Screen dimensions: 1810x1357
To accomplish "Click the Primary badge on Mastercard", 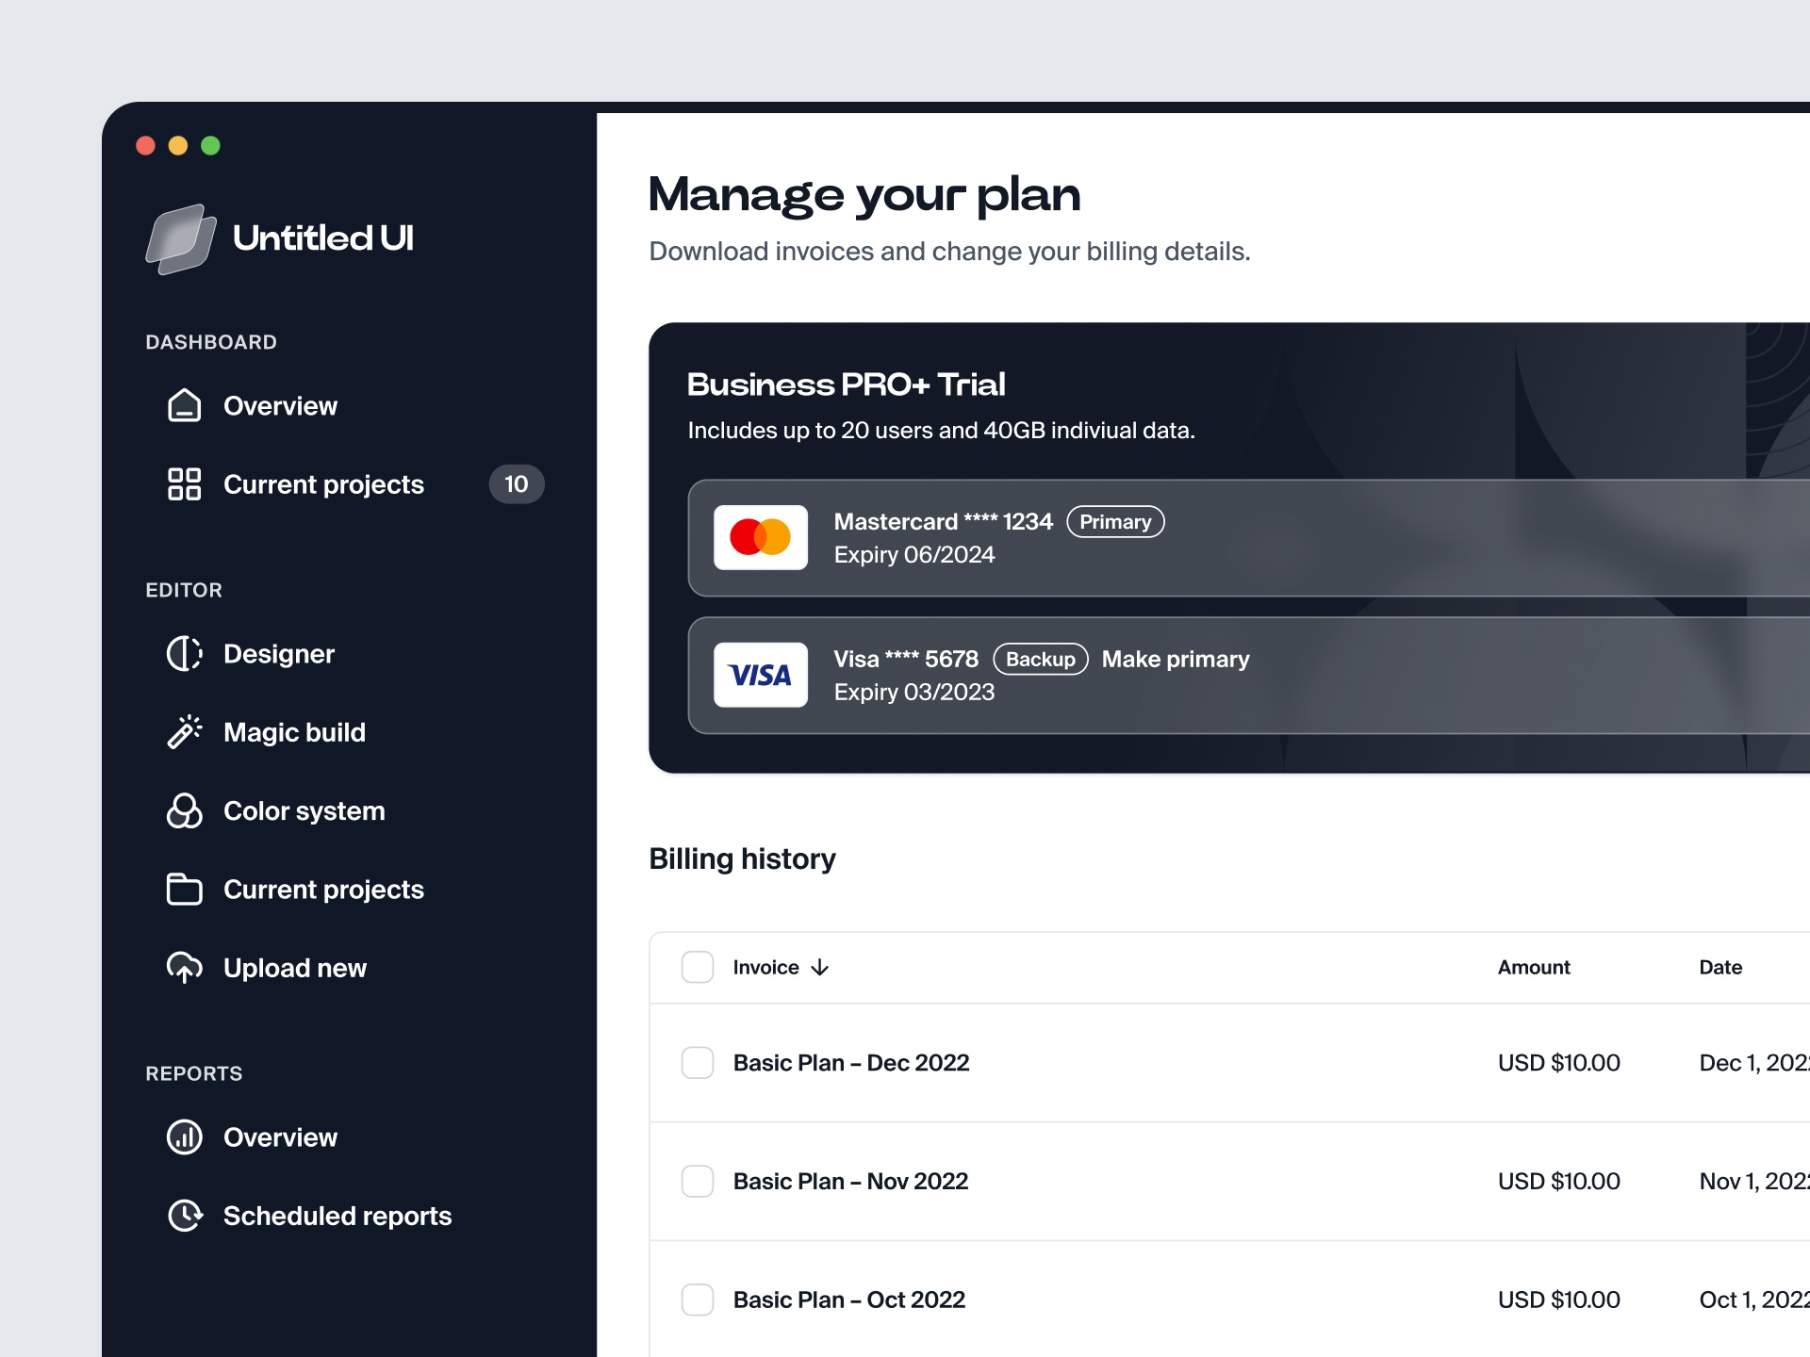I will (x=1115, y=521).
